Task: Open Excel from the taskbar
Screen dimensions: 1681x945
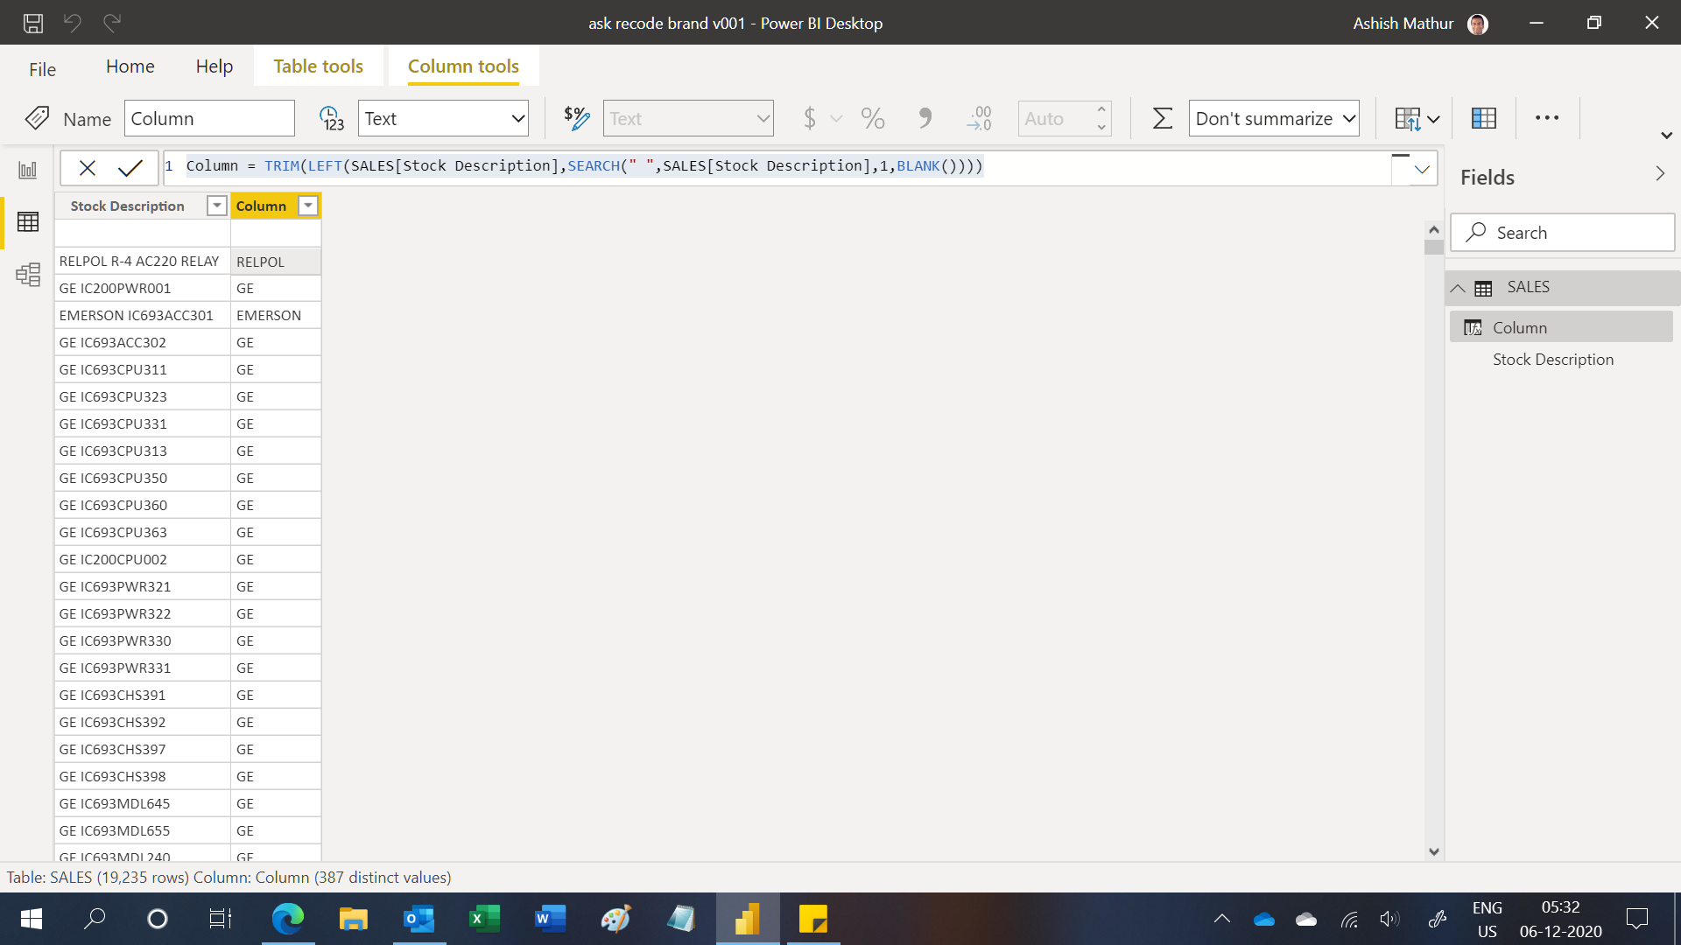Action: pyautogui.click(x=485, y=919)
